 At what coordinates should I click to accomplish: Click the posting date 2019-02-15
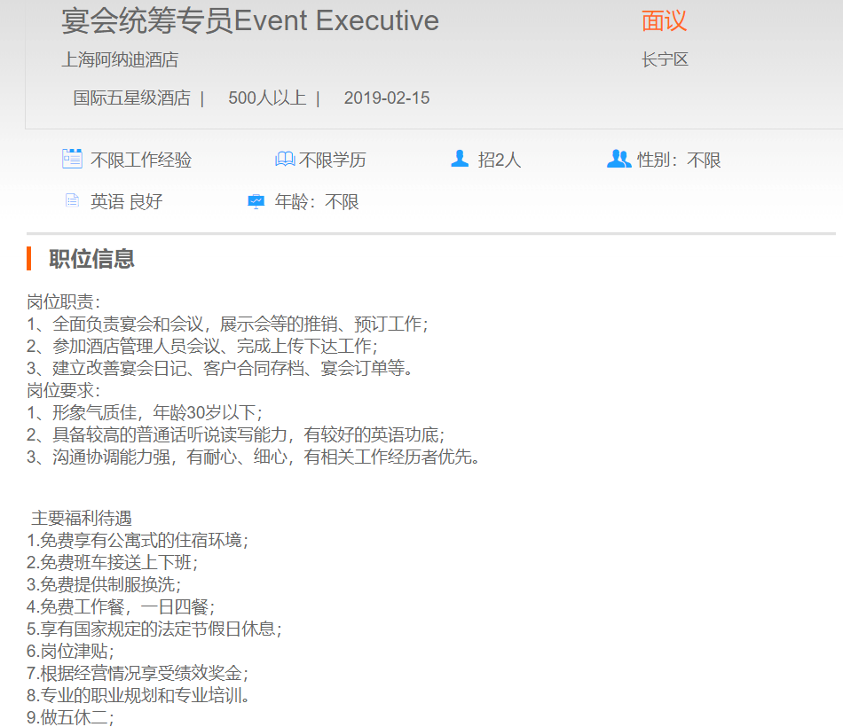click(387, 98)
